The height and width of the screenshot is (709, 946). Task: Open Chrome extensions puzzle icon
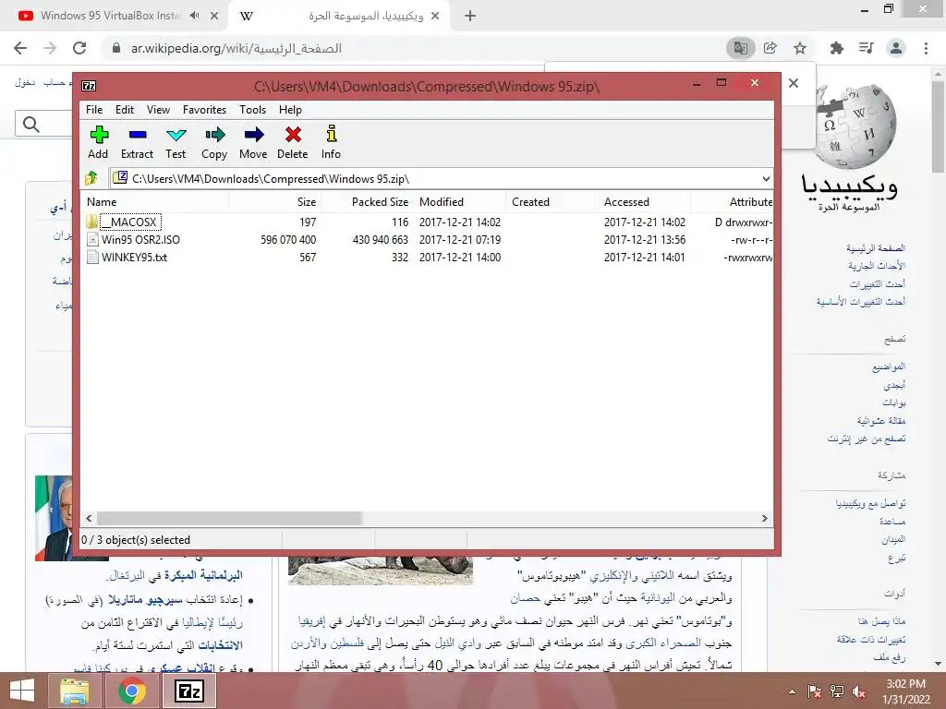[836, 48]
